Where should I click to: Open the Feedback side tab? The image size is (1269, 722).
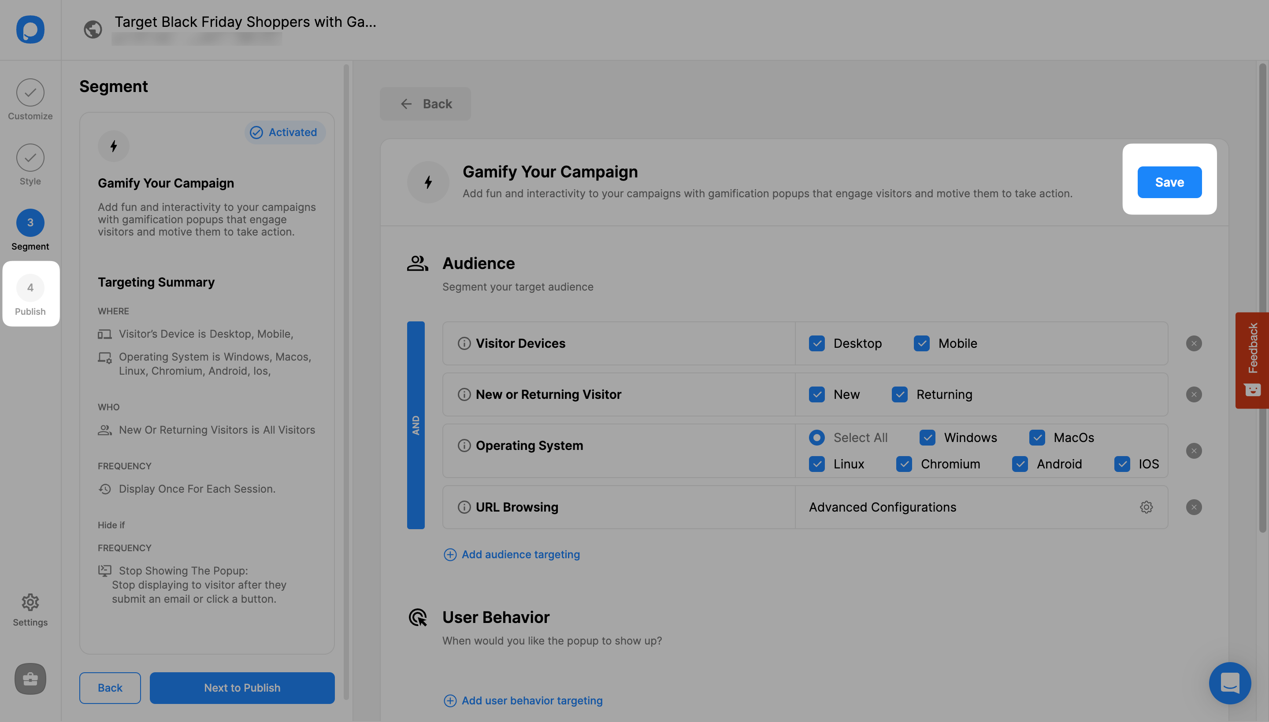click(x=1252, y=361)
